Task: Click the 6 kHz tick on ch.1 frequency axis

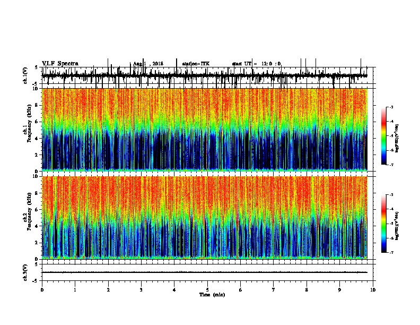Action: [37, 122]
